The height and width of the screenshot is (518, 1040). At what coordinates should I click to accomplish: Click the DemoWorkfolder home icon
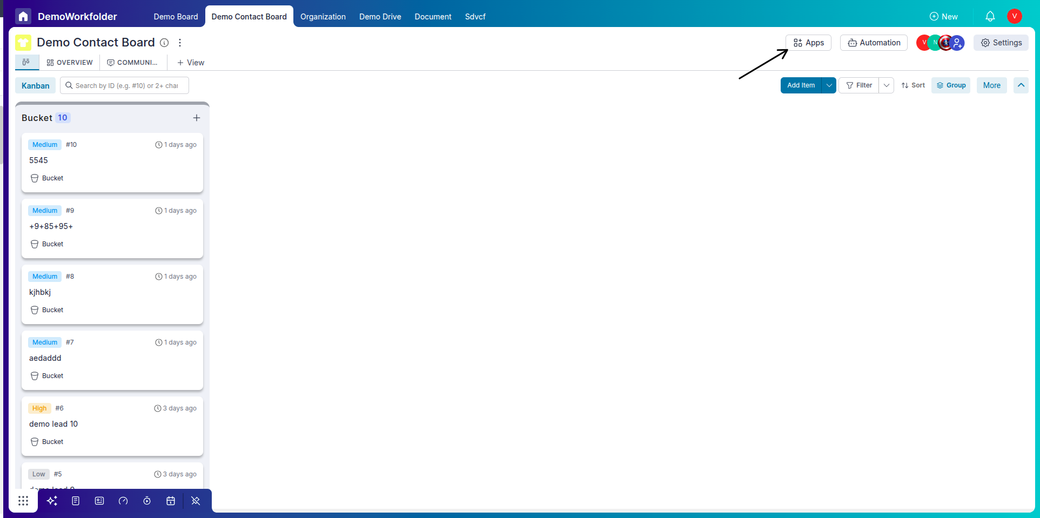click(23, 16)
